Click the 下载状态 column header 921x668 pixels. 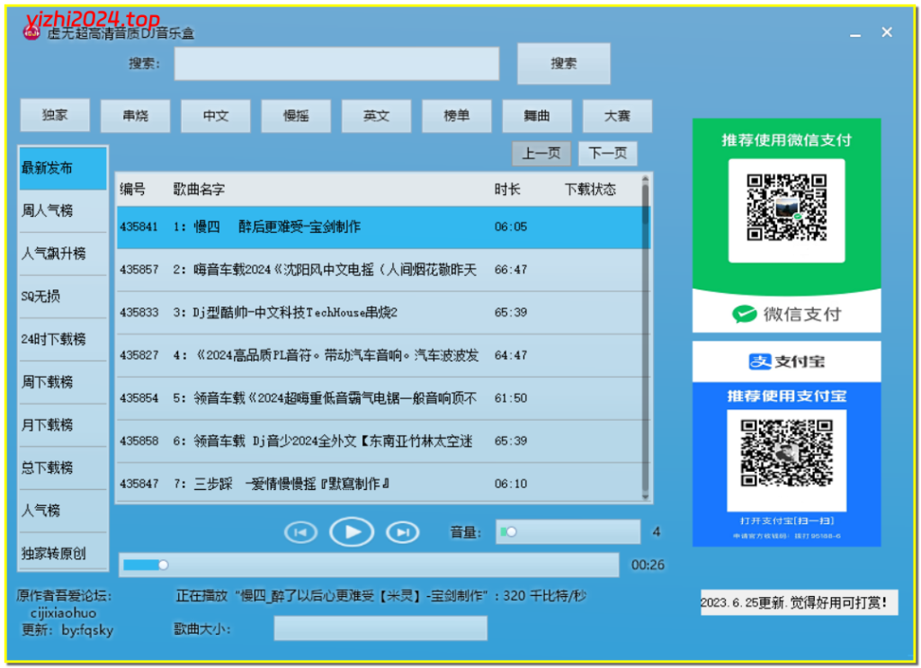590,189
